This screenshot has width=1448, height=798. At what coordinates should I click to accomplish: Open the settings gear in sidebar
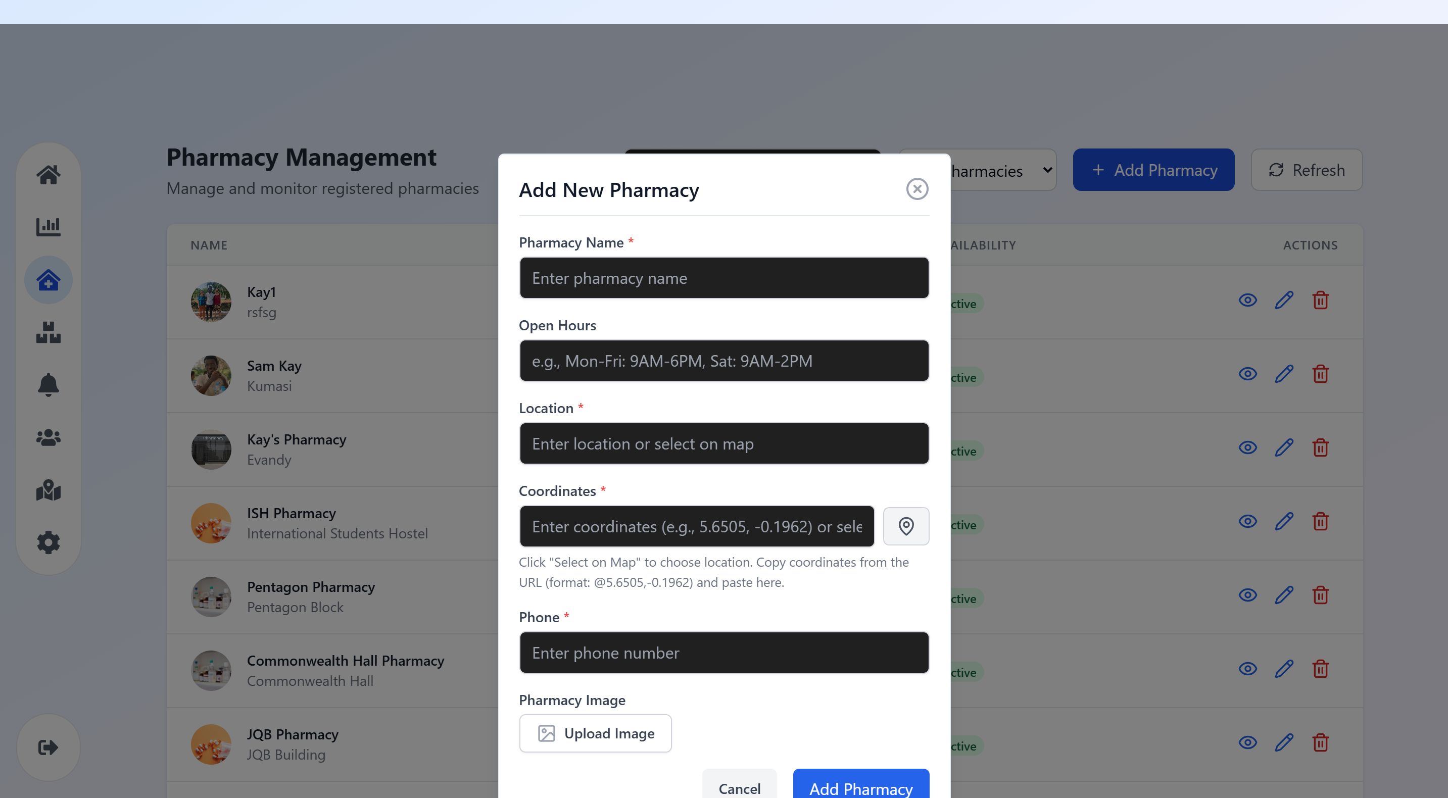click(x=49, y=542)
